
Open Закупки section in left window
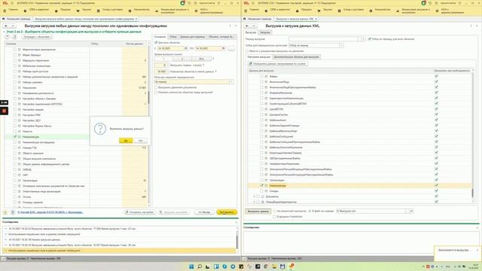(x=84, y=10)
